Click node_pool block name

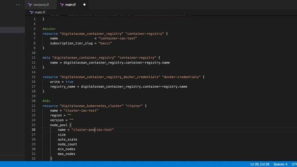(59, 125)
